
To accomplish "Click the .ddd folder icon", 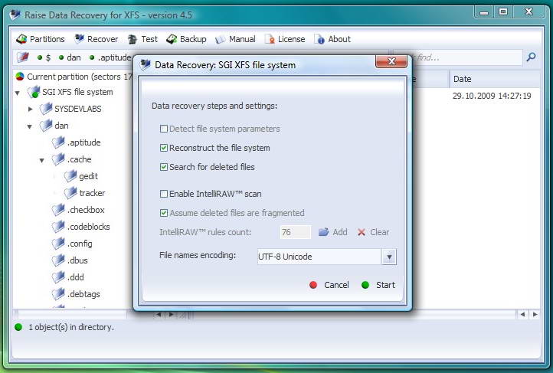I will pyautogui.click(x=58, y=277).
